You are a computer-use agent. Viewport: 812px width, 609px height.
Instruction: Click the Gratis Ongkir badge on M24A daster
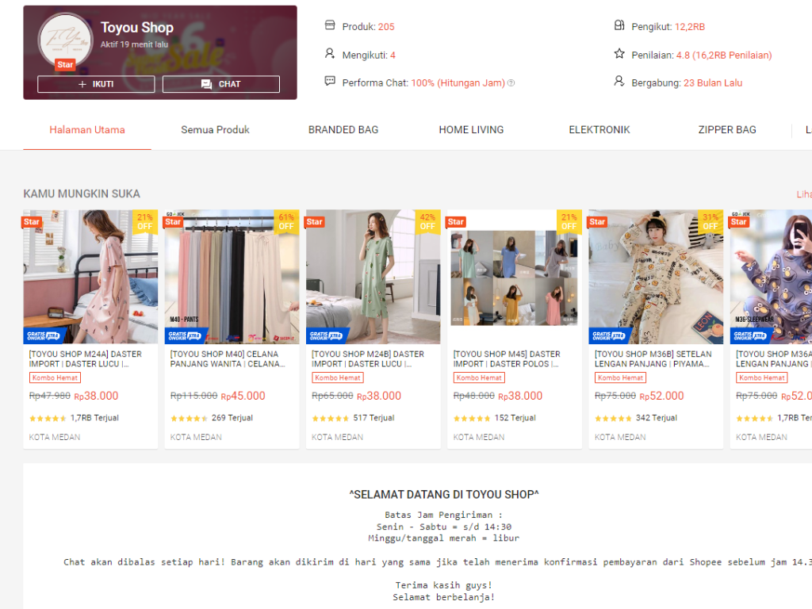click(44, 335)
